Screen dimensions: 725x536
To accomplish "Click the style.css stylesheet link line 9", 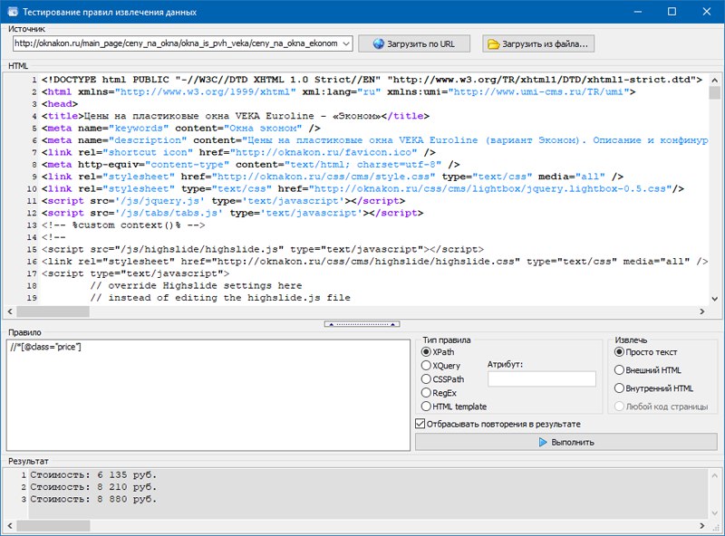I will click(333, 177).
